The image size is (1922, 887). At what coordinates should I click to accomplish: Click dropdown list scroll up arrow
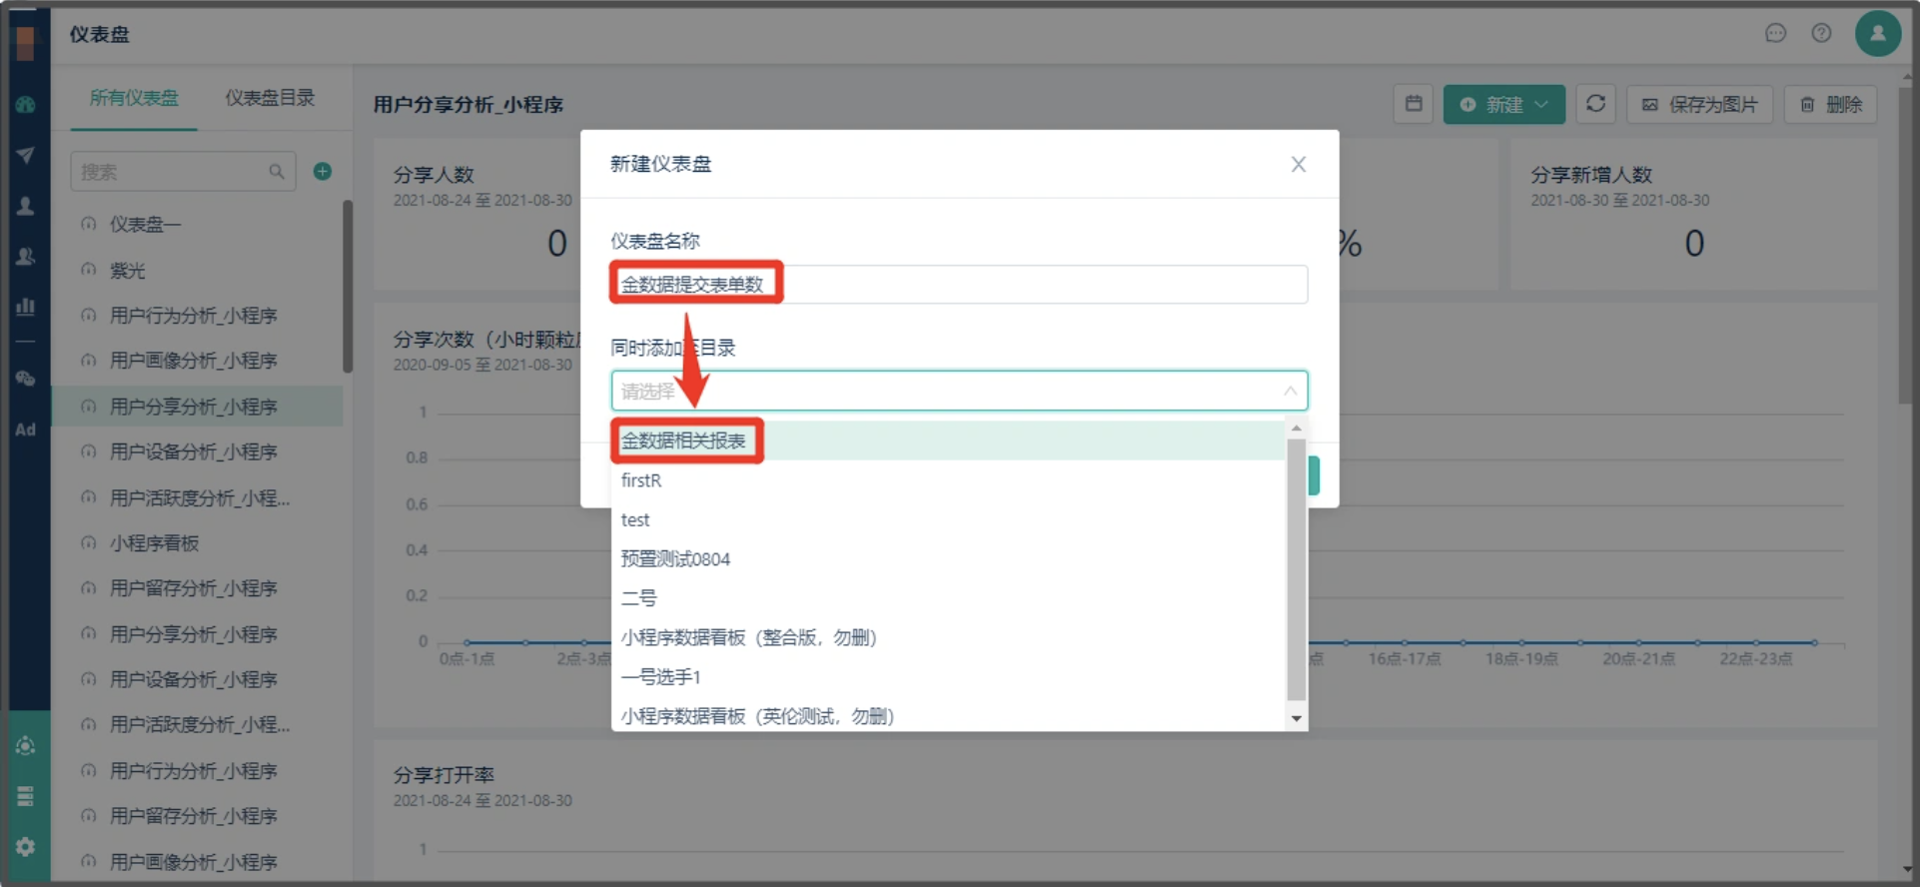(1297, 429)
